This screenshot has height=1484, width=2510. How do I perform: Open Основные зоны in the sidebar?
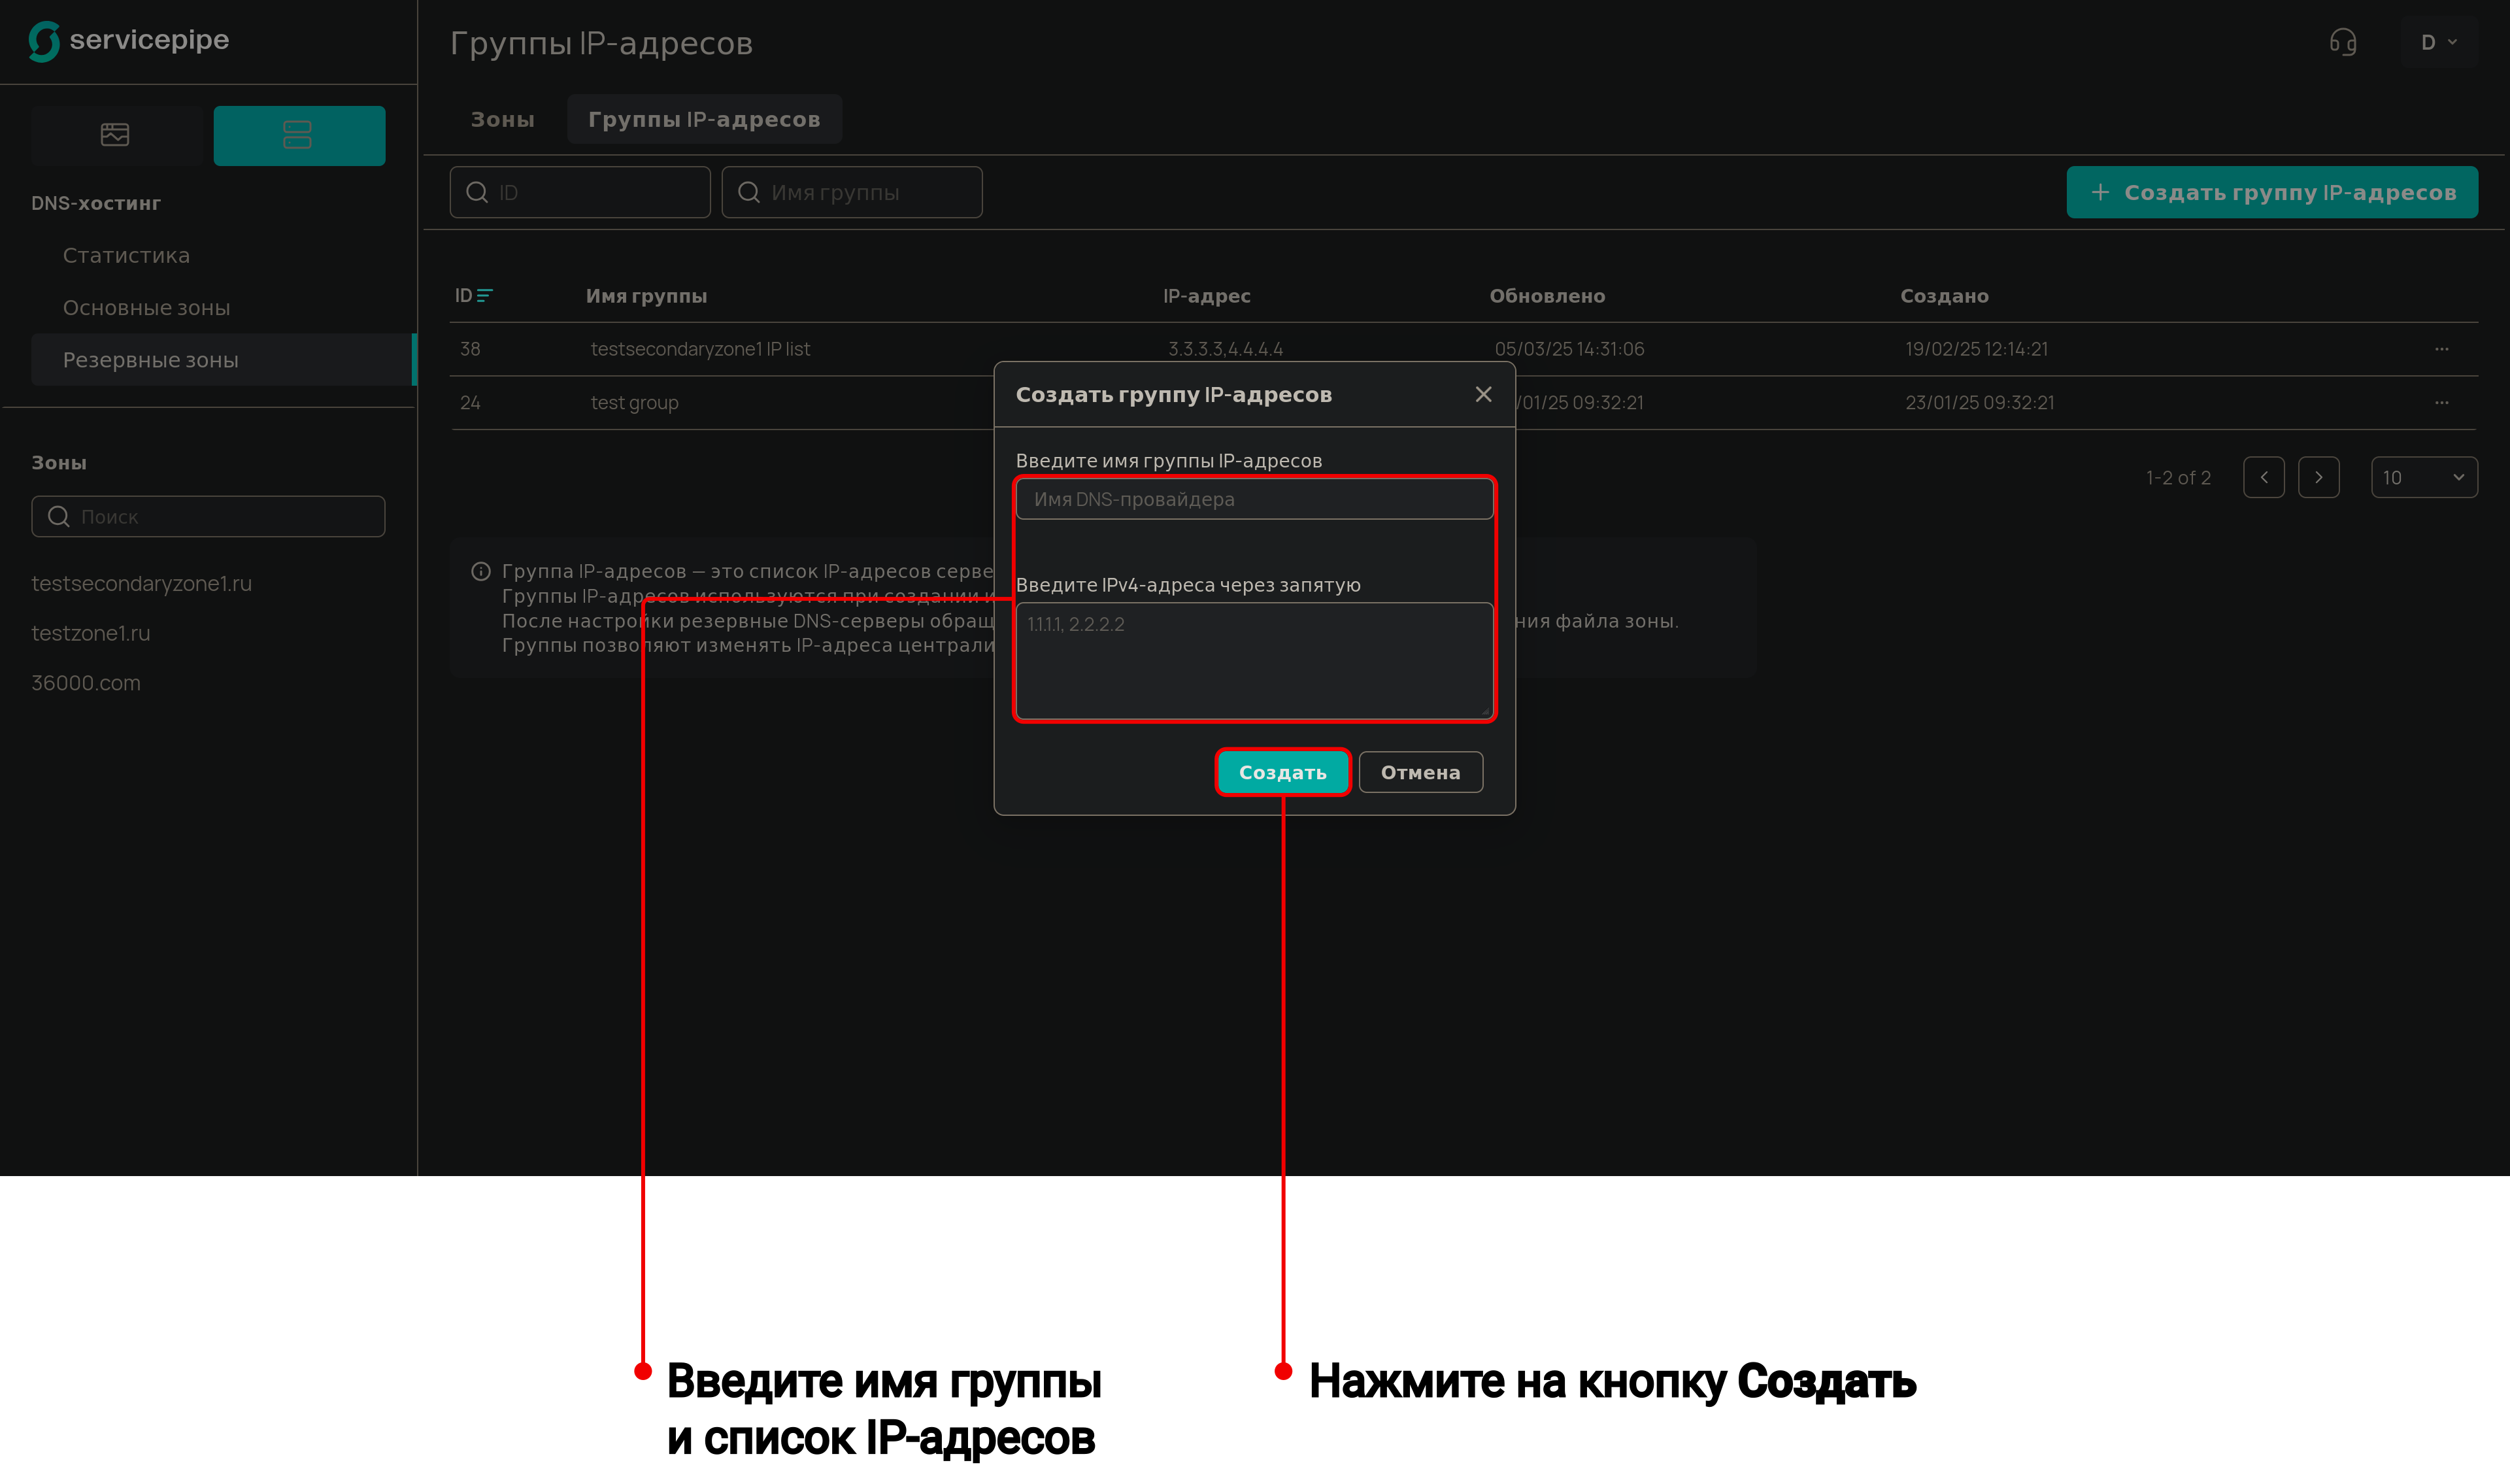(x=146, y=307)
